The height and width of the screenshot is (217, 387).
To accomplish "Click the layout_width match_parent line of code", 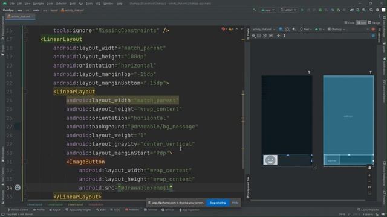I will (122, 101).
